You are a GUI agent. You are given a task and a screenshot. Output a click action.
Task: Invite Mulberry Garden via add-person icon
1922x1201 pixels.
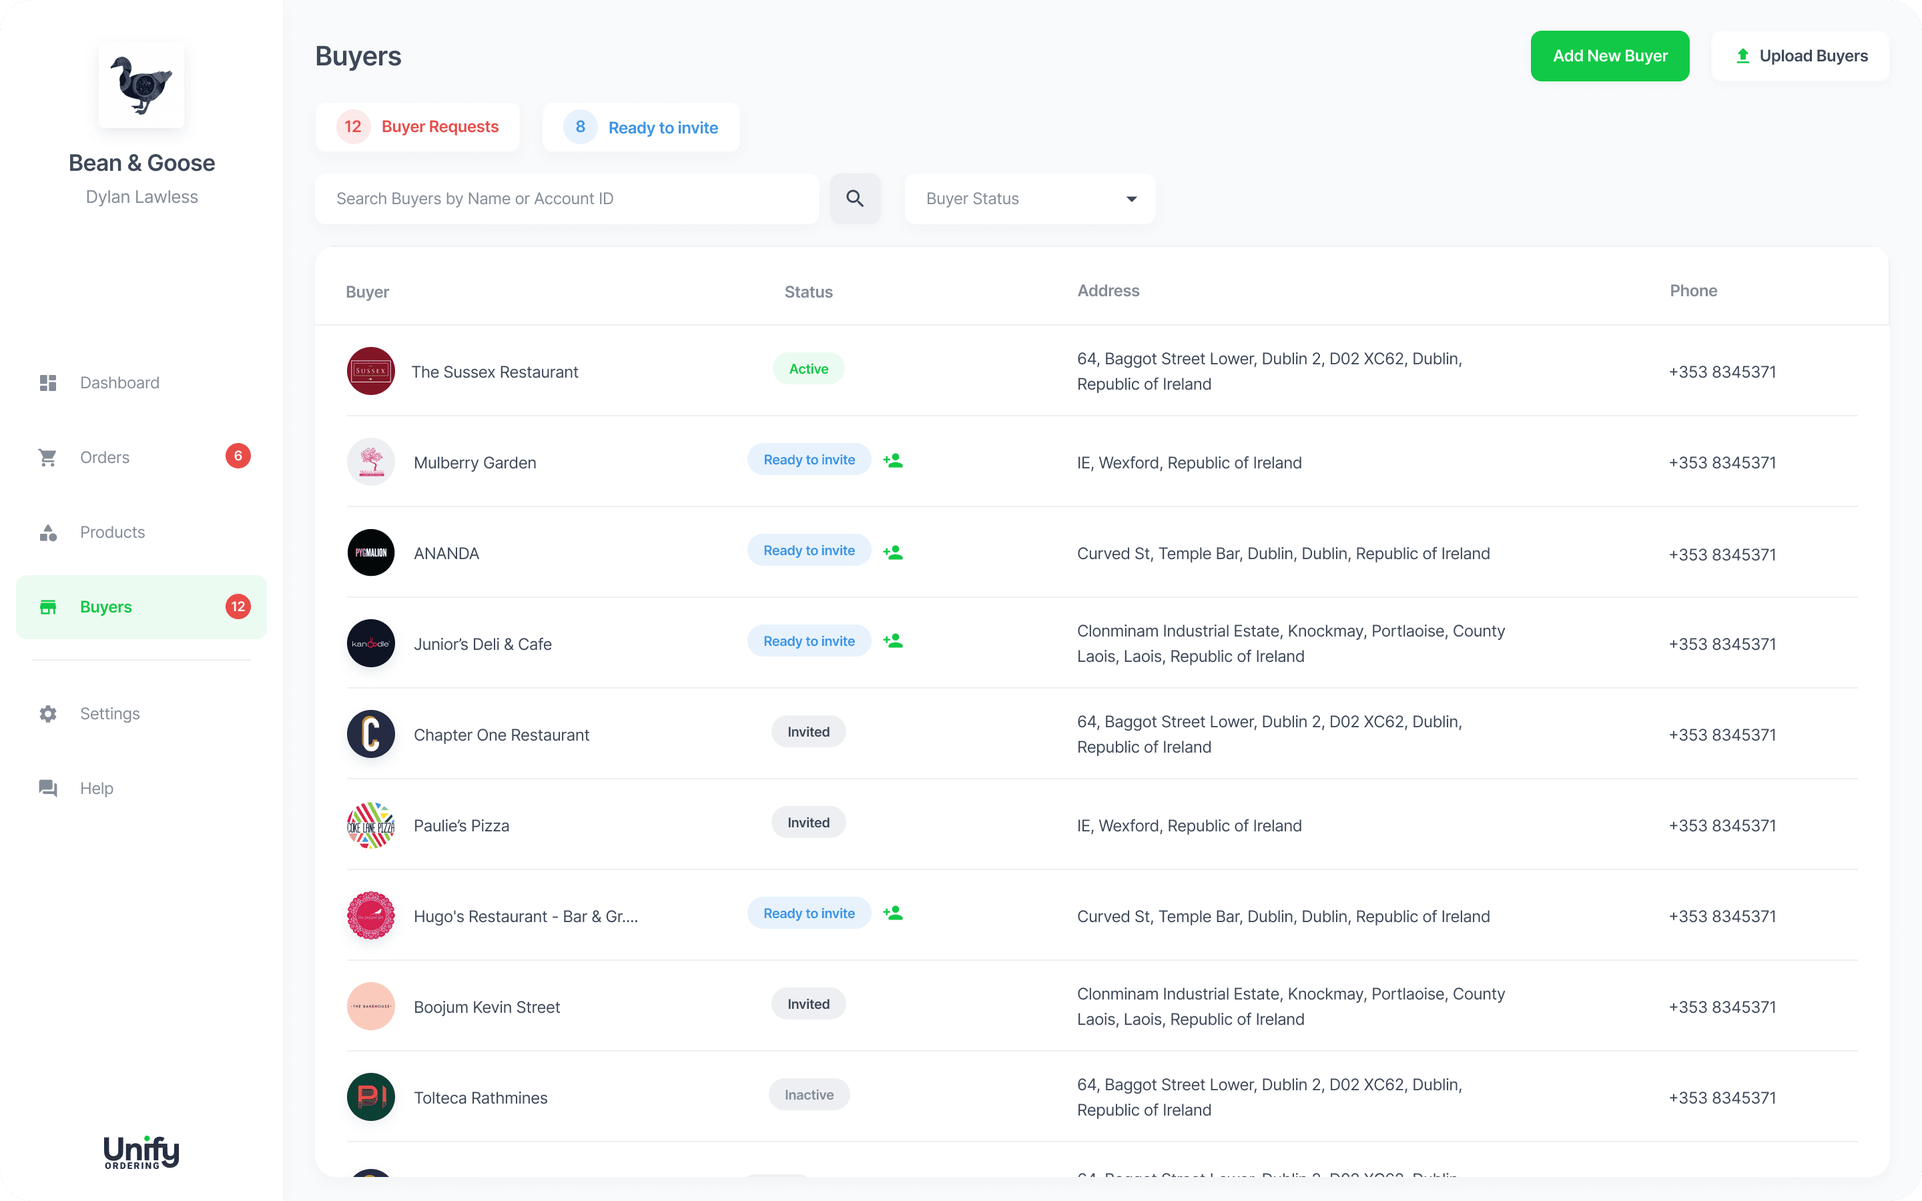pos(893,460)
